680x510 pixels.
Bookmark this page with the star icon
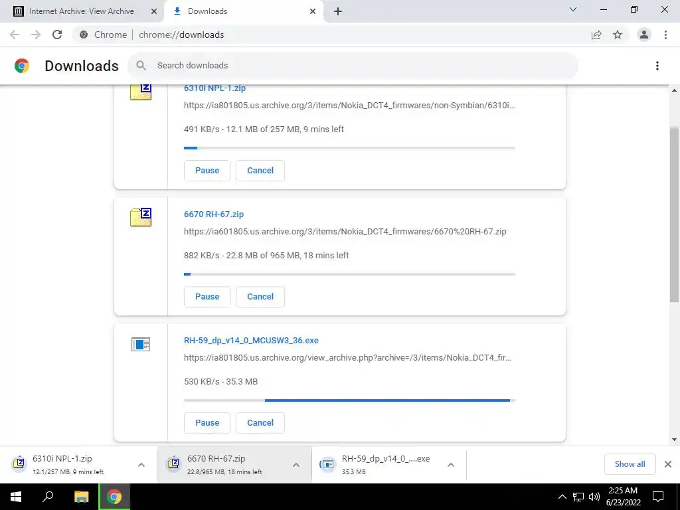click(x=618, y=35)
